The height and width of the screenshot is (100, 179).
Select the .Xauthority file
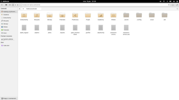101,28
